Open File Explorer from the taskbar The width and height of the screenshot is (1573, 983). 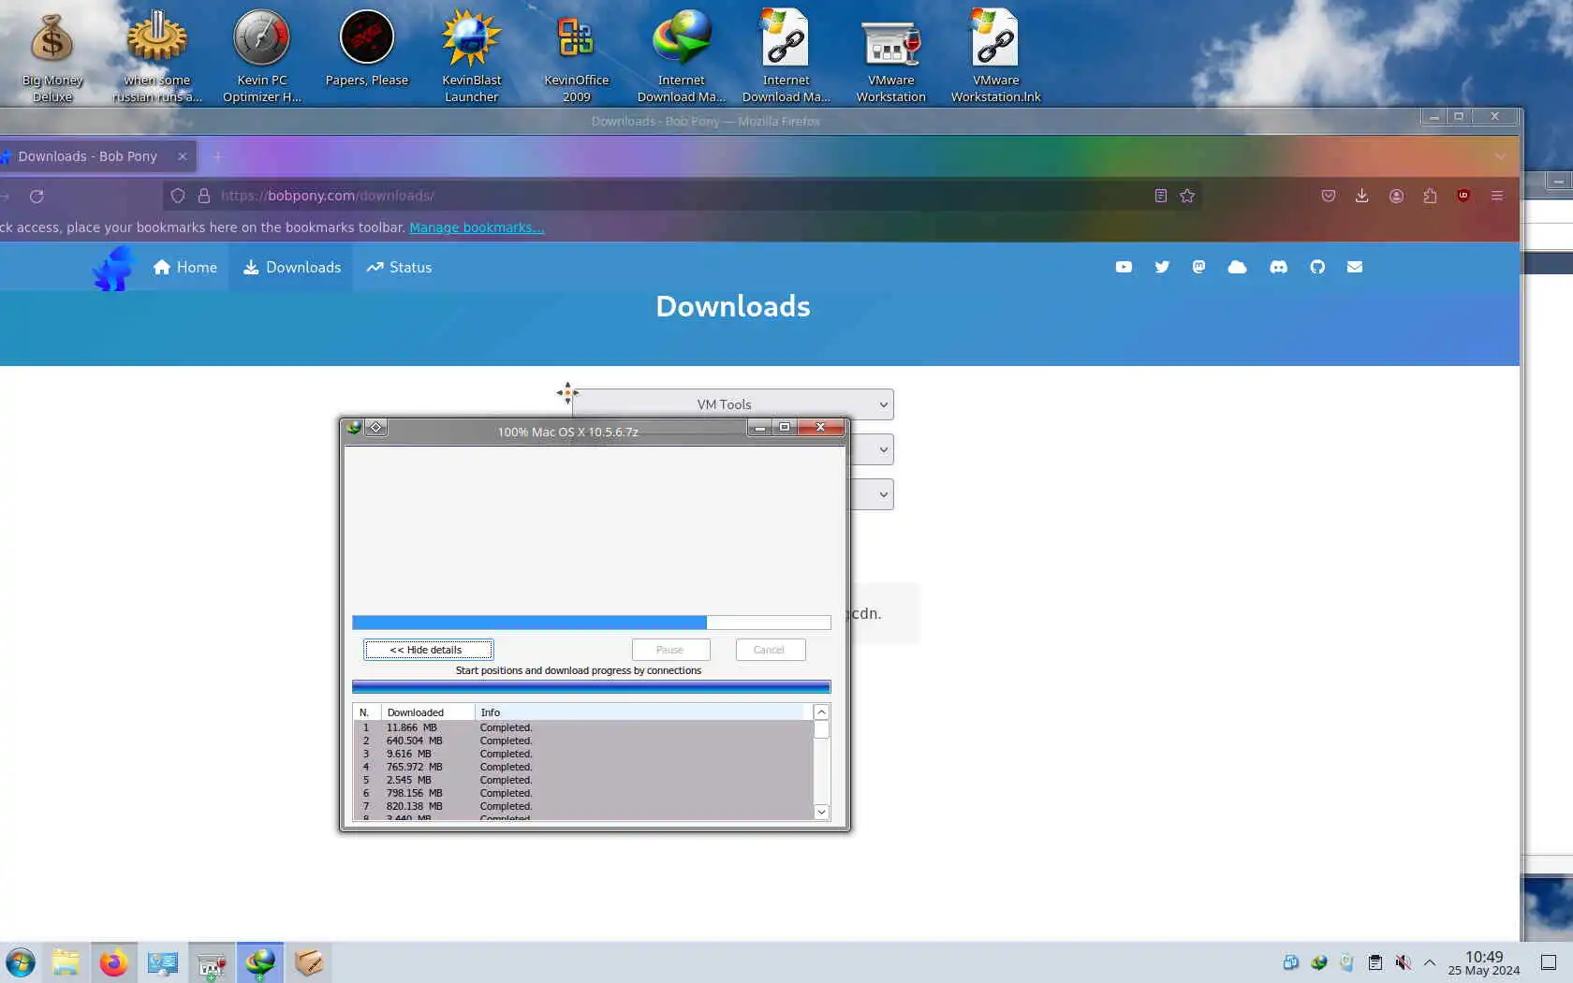point(66,962)
